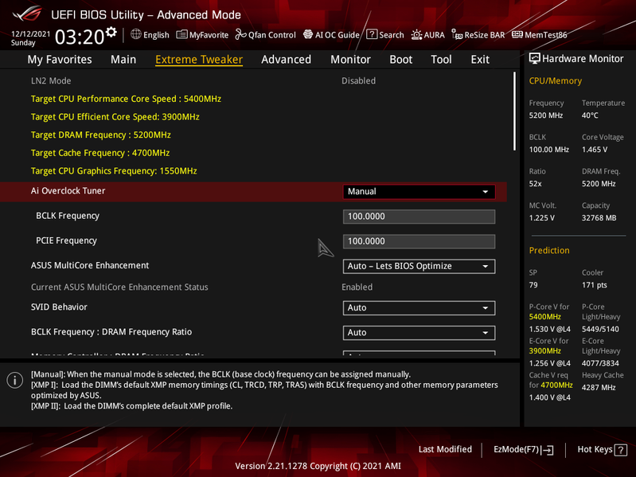Click Target CPU Performance Core Speed text

(x=126, y=99)
